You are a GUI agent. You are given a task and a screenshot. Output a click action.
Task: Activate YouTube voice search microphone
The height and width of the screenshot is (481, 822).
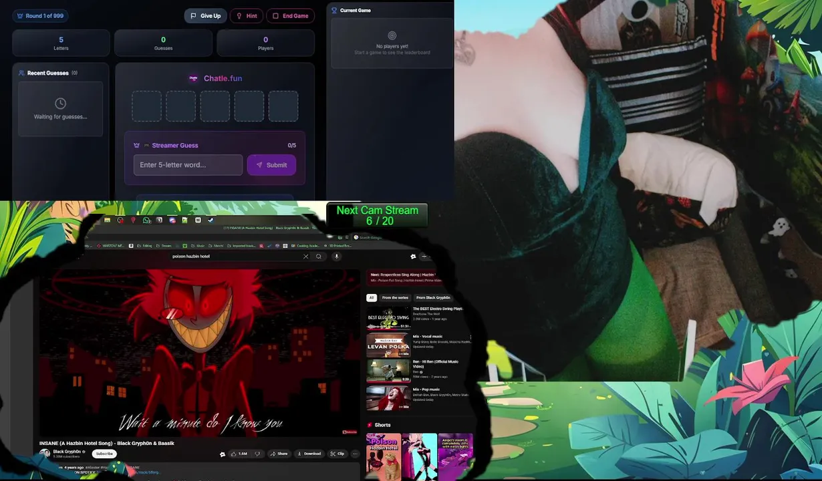coord(336,257)
